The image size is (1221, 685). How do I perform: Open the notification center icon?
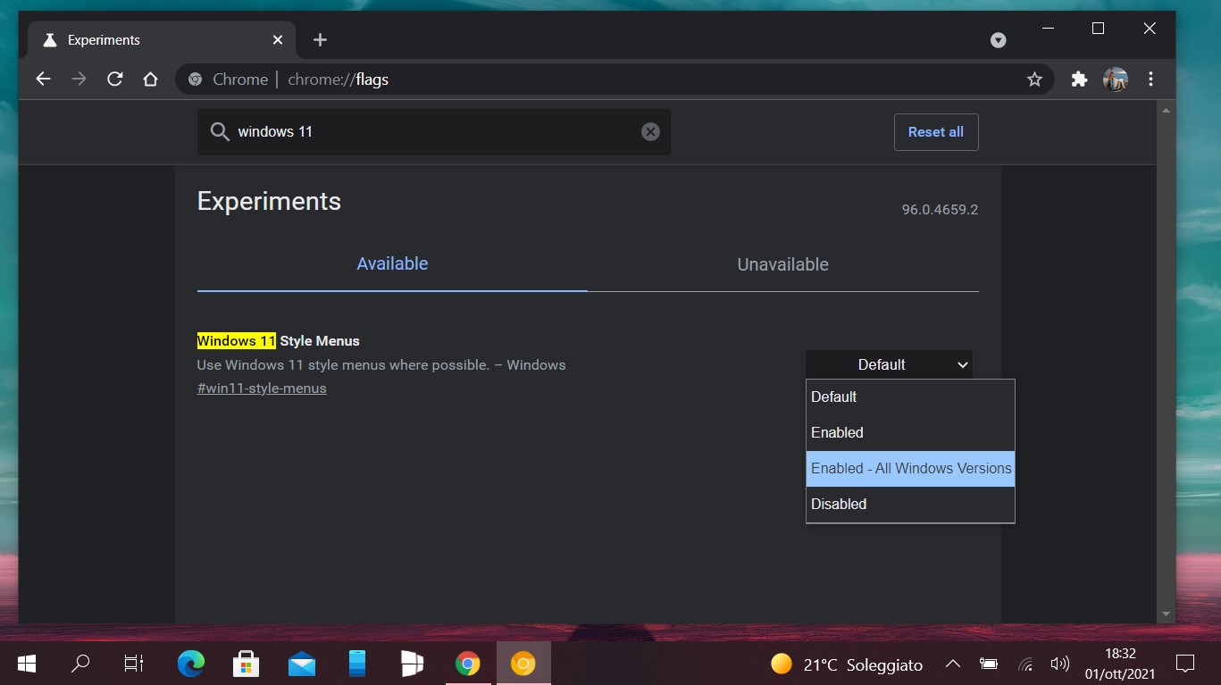1185,664
